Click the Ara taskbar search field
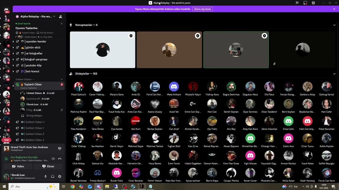The width and height of the screenshot is (339, 190). [x=34, y=187]
